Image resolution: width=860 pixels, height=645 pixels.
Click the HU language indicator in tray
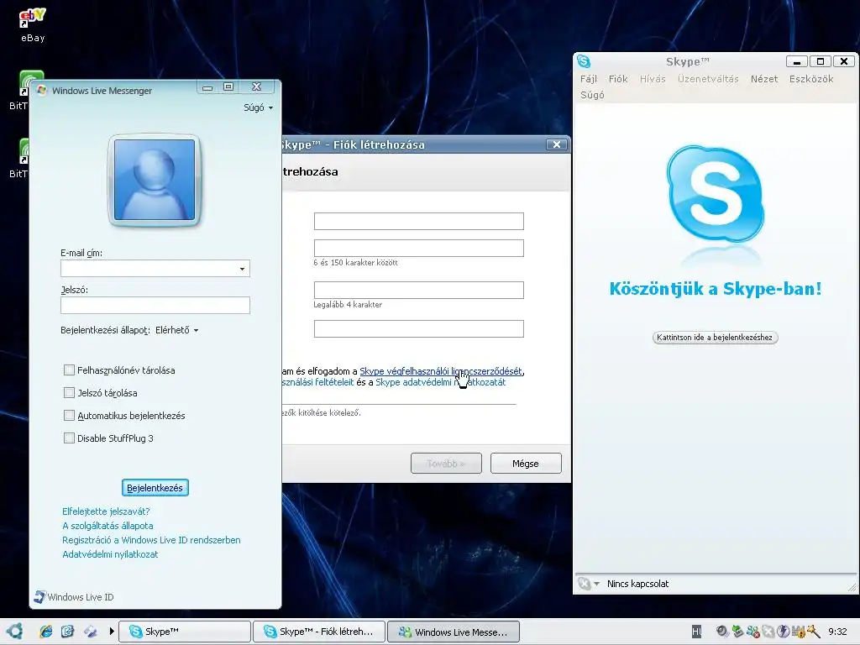696,632
